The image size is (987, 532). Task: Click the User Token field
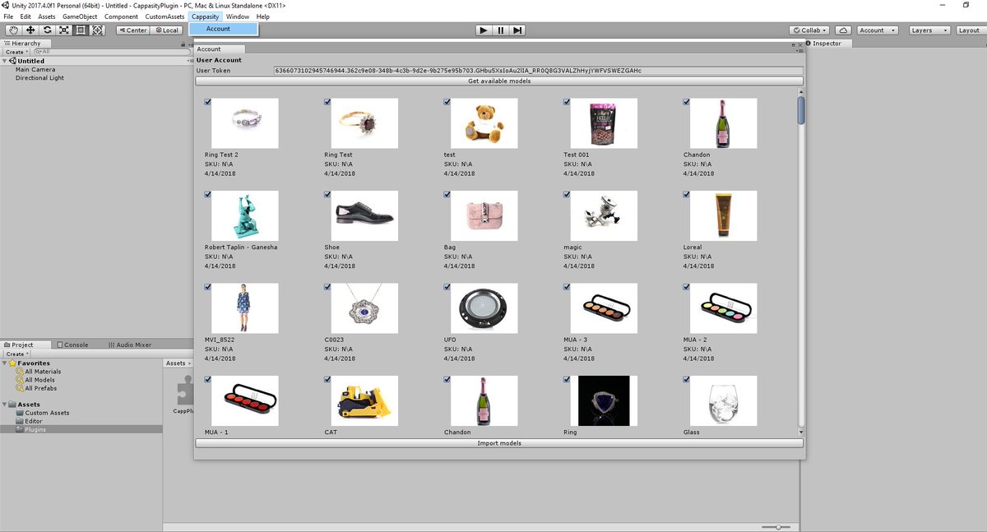point(538,71)
